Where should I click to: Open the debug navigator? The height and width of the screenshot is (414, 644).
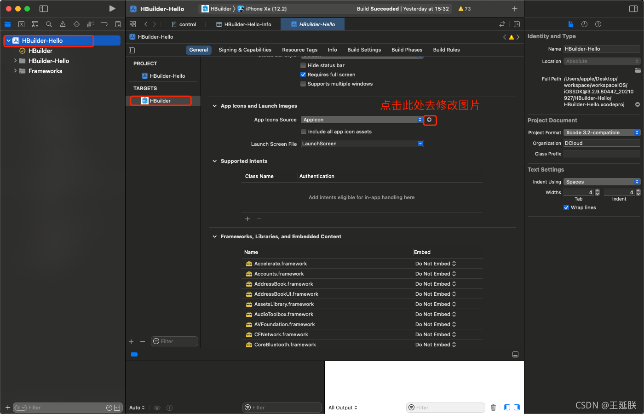pos(90,24)
